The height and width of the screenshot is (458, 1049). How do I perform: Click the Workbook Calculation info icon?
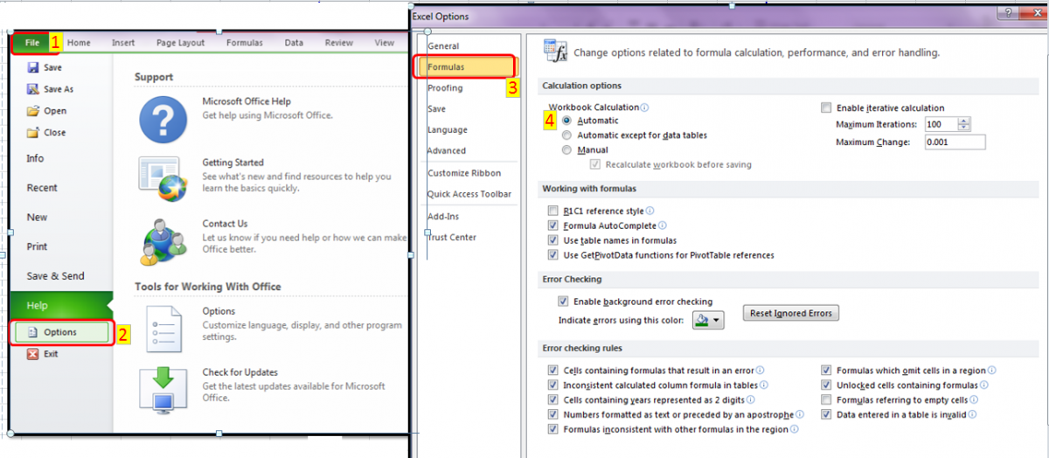point(644,108)
